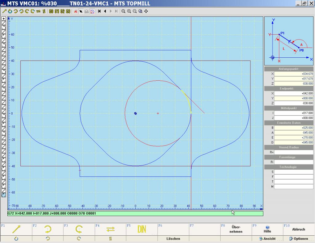Click the G3 counter-clockwise arc toolbar icon
The image size is (315, 243).
(x=68, y=11)
